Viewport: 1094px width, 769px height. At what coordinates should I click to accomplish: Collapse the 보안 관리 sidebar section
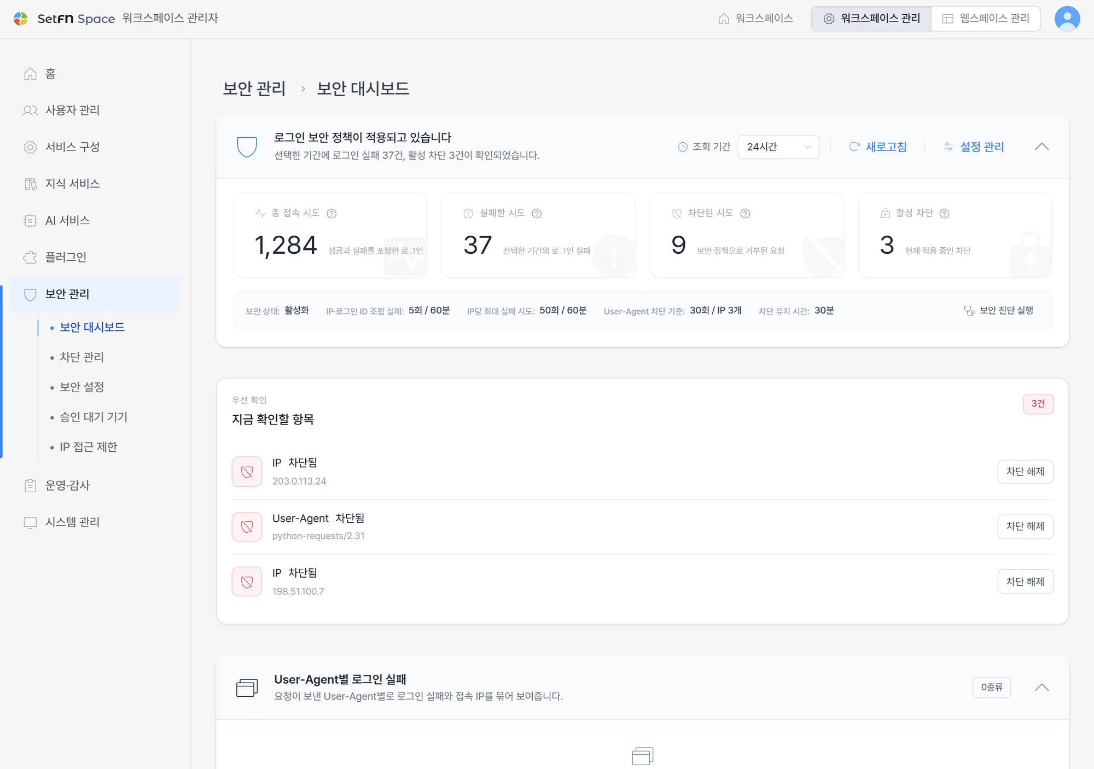pyautogui.click(x=96, y=294)
